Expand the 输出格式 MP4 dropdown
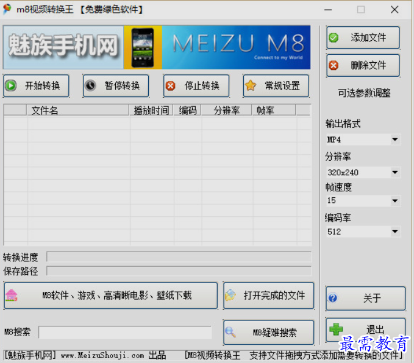This screenshot has width=414, height=363. pyautogui.click(x=394, y=139)
